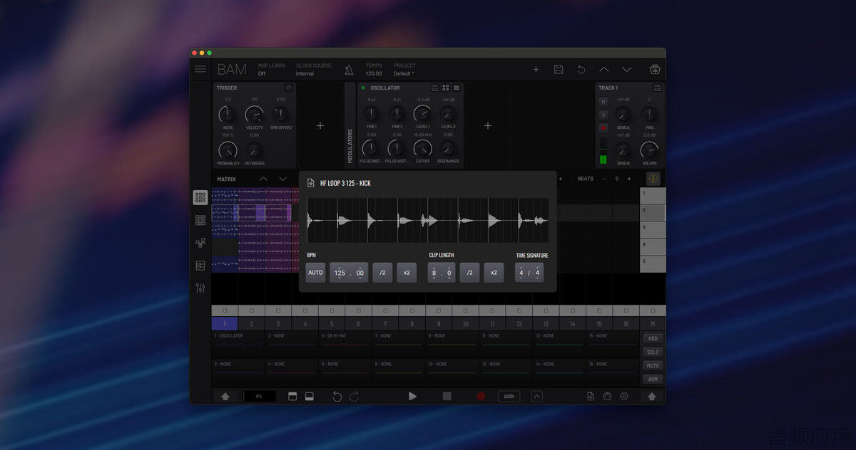Double the clip length with x2 button
The height and width of the screenshot is (450, 856).
pyautogui.click(x=494, y=273)
